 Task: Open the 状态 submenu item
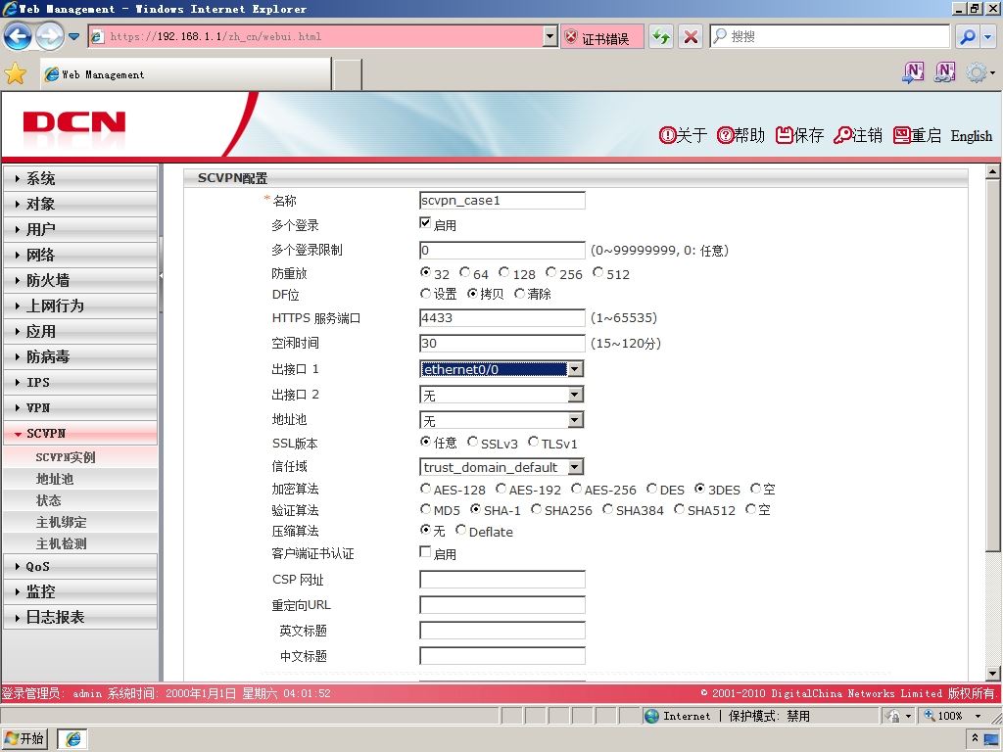tap(80, 500)
